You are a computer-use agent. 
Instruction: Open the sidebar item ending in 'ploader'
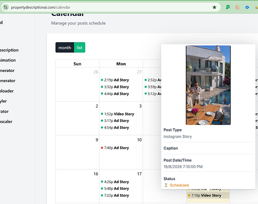coord(7,91)
